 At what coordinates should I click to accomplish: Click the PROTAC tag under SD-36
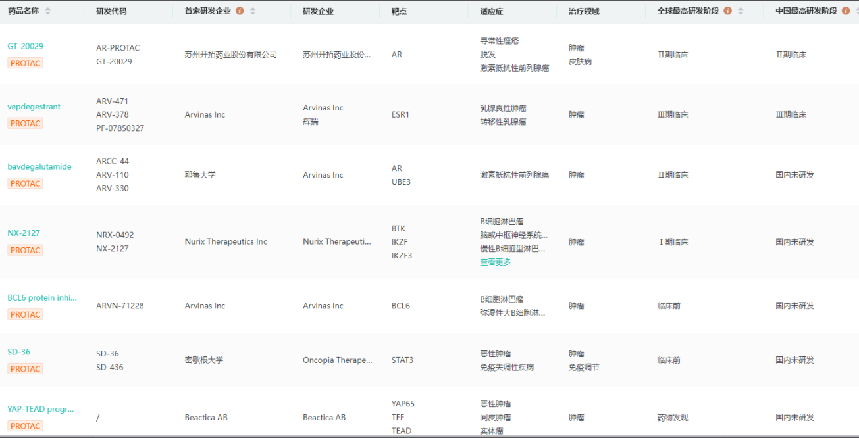26,369
